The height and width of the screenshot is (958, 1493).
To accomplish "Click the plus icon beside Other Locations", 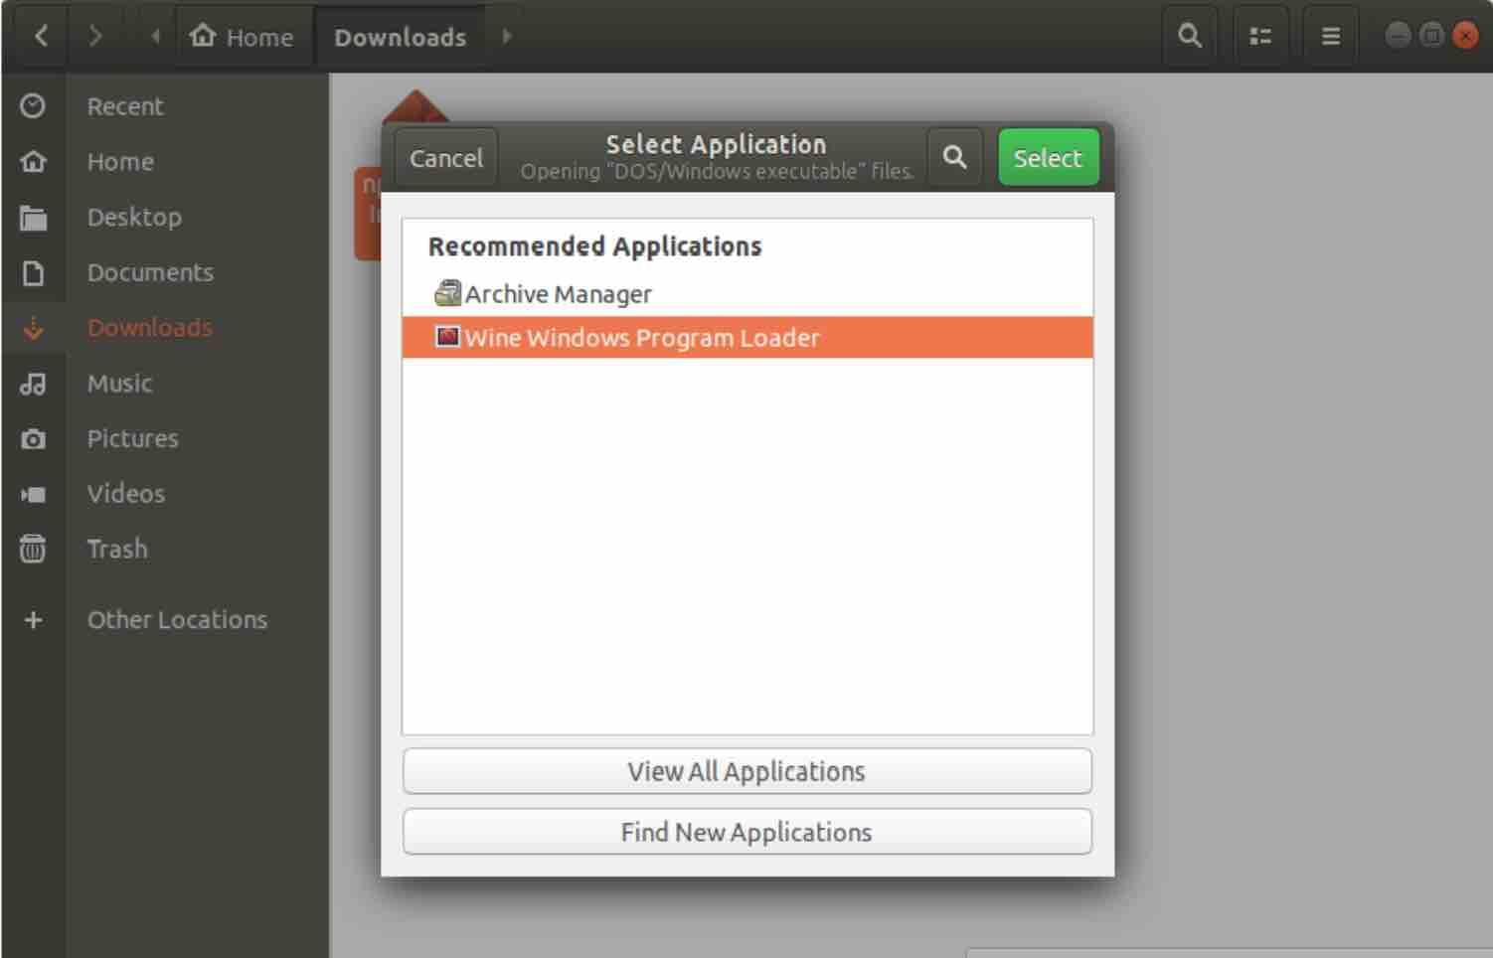I will [33, 620].
